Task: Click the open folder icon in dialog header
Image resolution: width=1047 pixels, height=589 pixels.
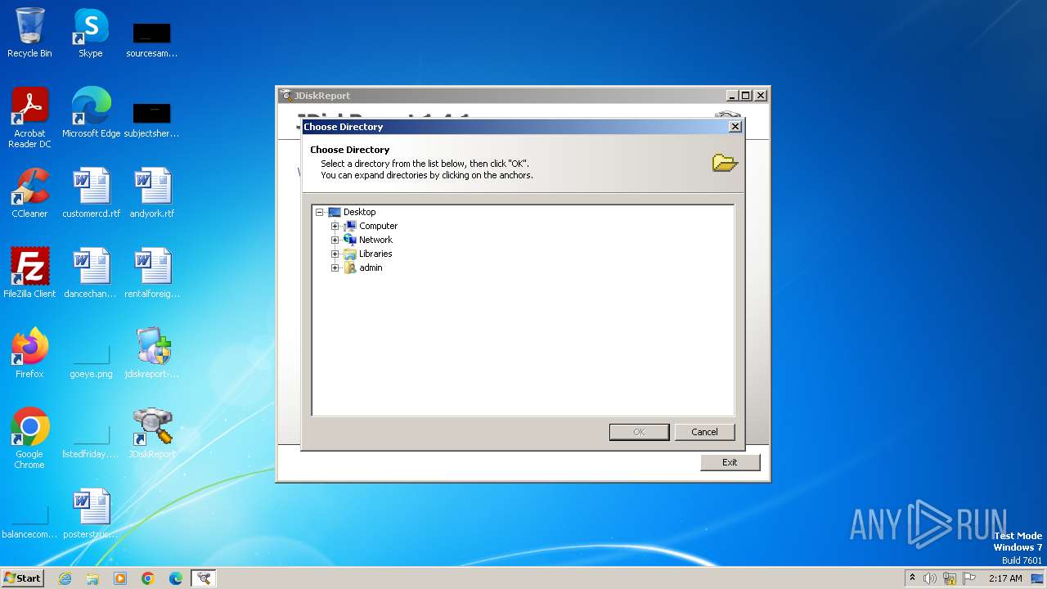Action: point(725,163)
